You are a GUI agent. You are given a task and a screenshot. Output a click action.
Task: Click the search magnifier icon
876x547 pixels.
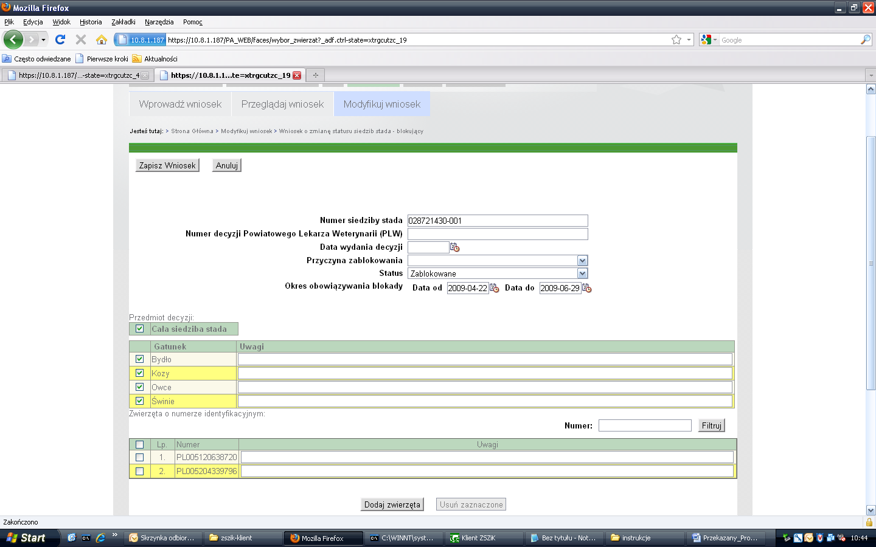(x=866, y=40)
